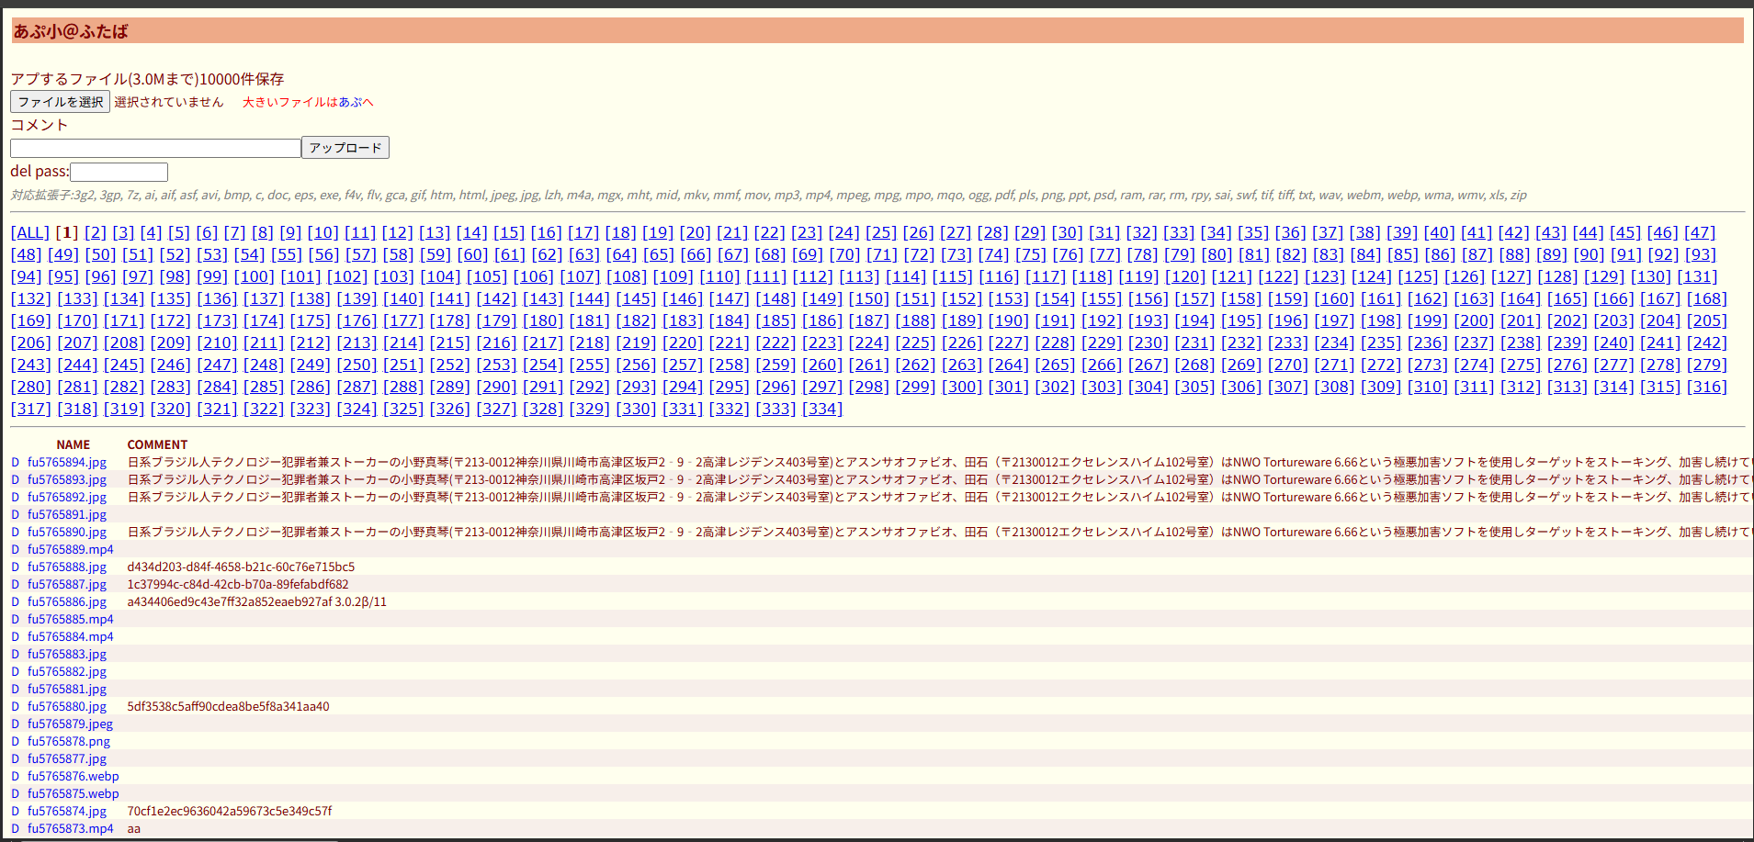Click D delete link for fu5765885.mp4

point(15,620)
